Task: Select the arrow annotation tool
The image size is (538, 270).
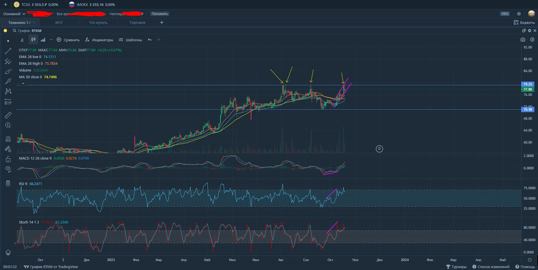Action: tap(8, 81)
